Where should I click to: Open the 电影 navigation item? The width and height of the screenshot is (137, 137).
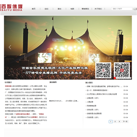pyautogui.click(x=72, y=9)
